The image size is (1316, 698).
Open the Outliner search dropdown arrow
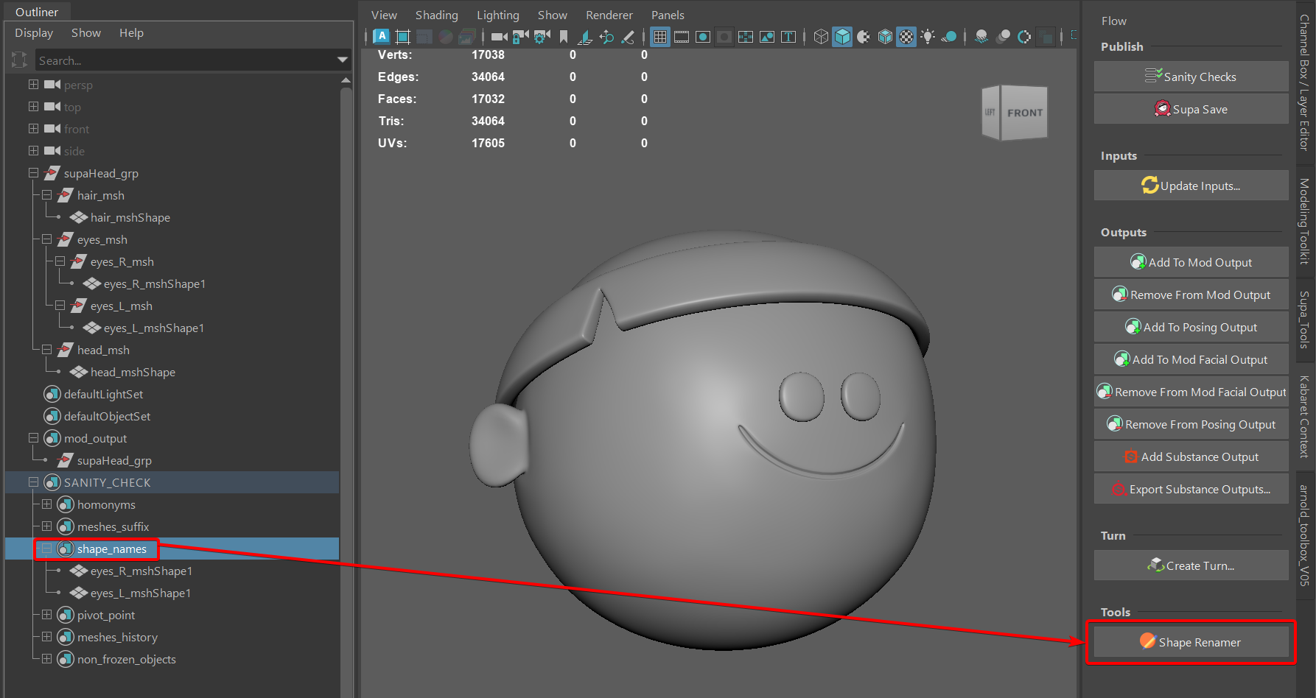[343, 60]
